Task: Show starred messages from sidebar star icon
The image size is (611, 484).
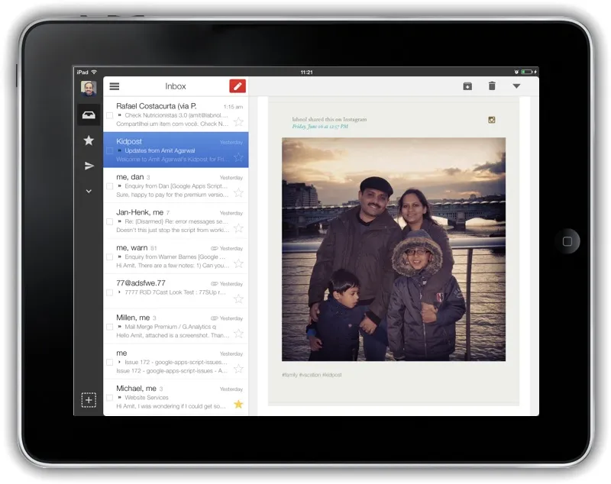Action: coord(89,140)
